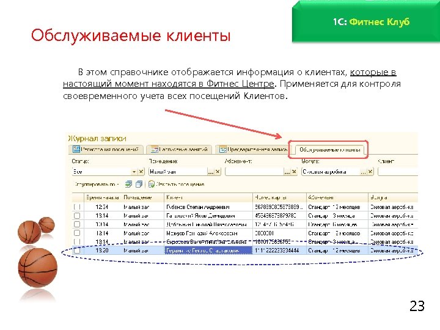
Task: Sort by the Помещение column header
Action: point(143,197)
